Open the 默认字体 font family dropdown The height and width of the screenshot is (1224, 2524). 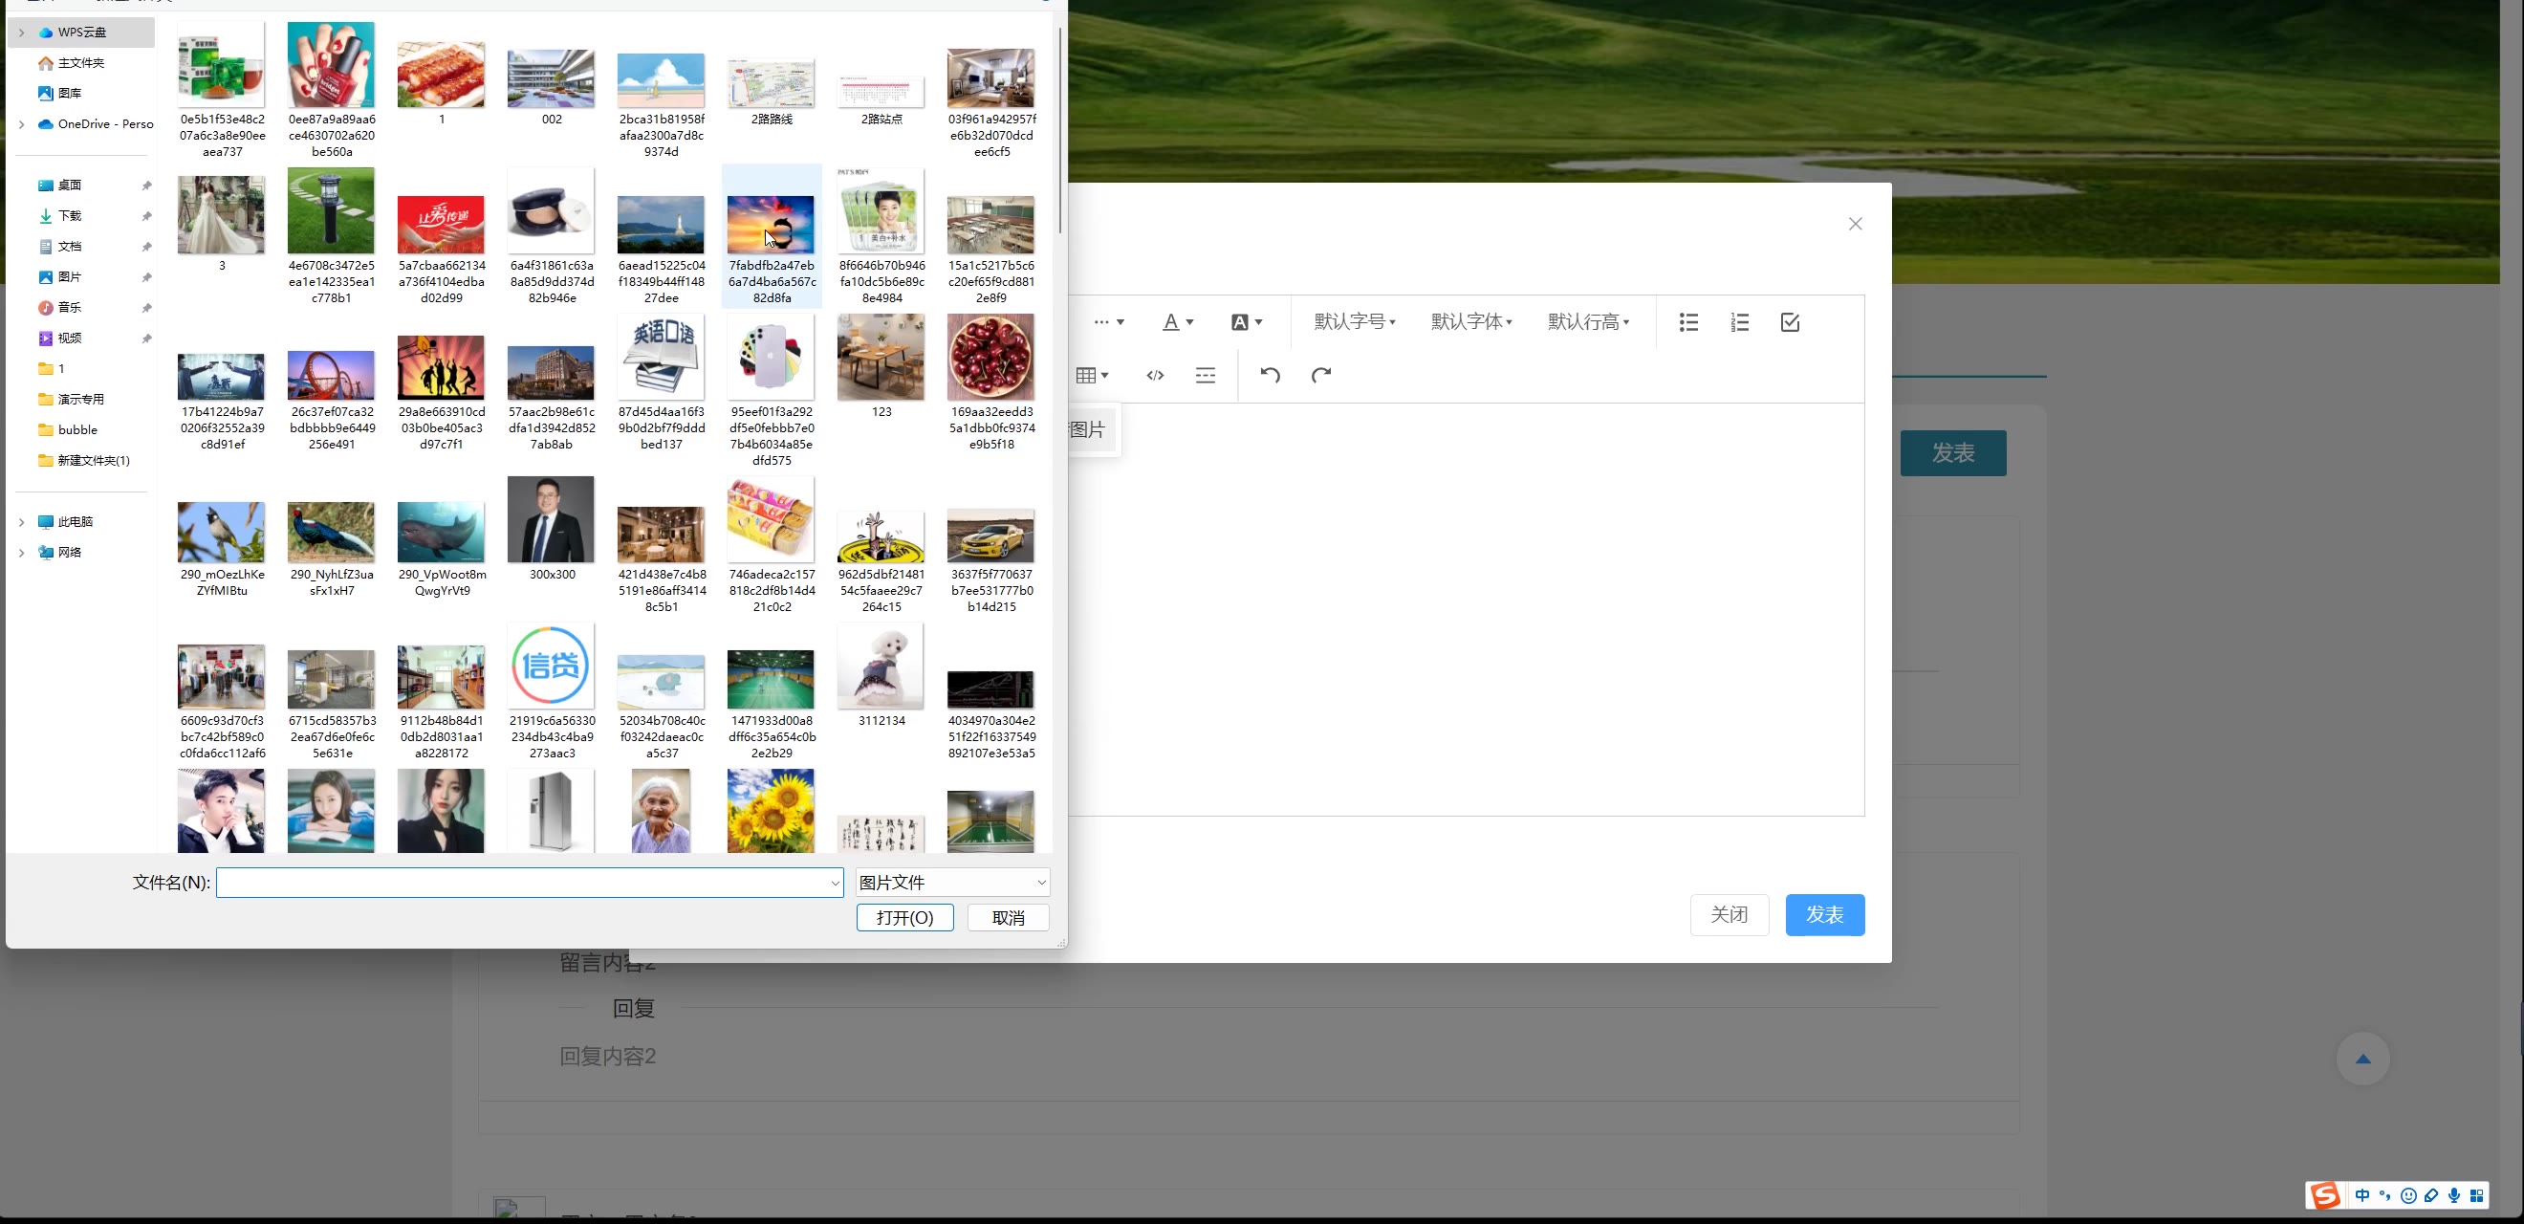click(x=1470, y=322)
